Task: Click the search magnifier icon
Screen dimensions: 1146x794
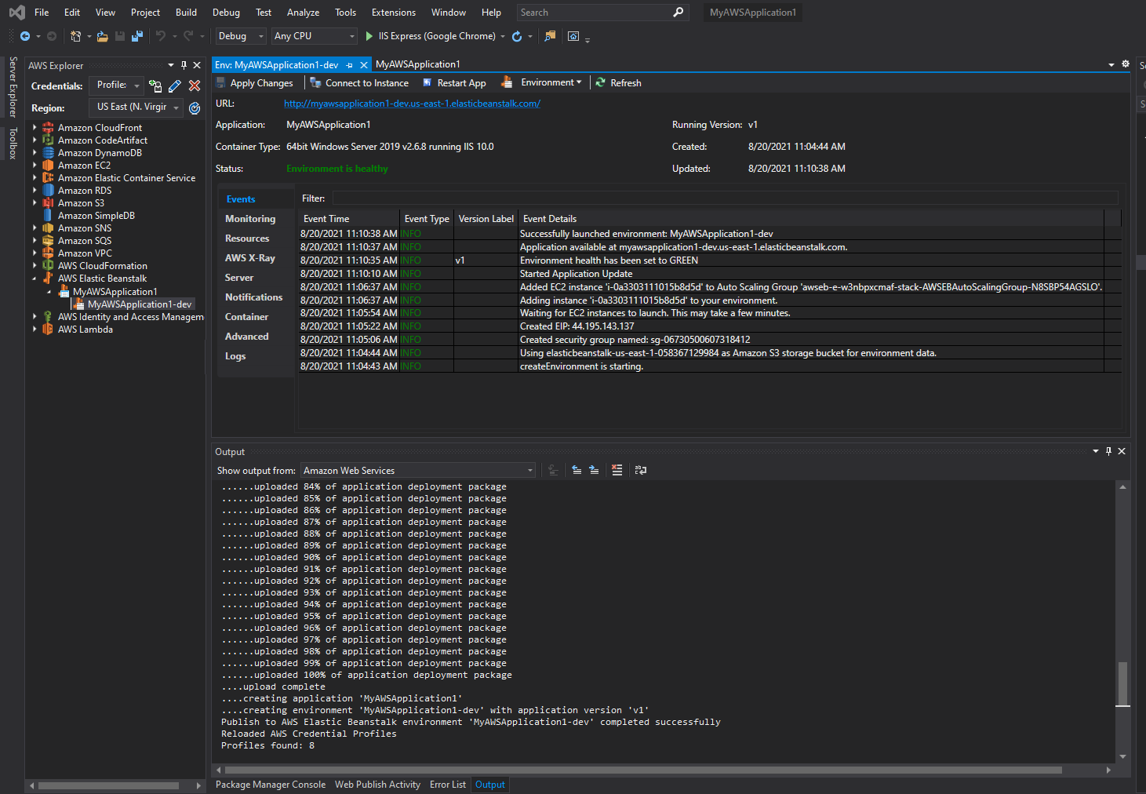Action: (679, 12)
